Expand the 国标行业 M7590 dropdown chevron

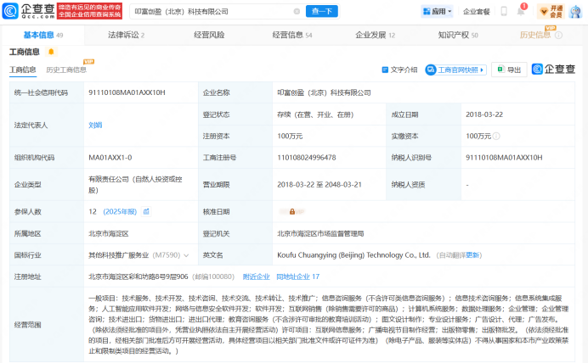point(186,255)
